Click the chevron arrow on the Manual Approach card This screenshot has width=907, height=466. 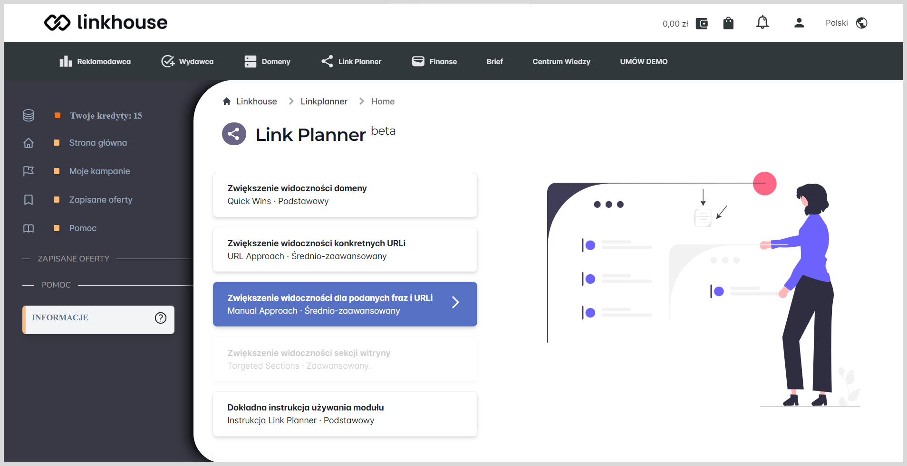click(x=455, y=302)
